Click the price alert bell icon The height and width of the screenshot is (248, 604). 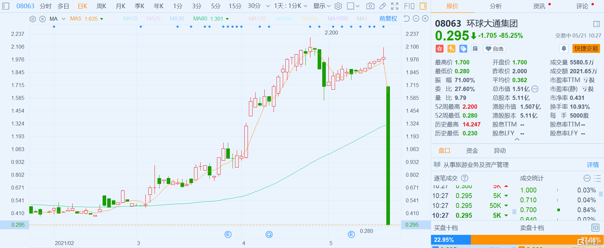tap(564, 49)
